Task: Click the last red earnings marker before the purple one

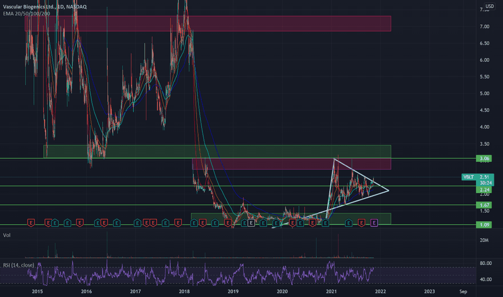Action: click(x=362, y=222)
